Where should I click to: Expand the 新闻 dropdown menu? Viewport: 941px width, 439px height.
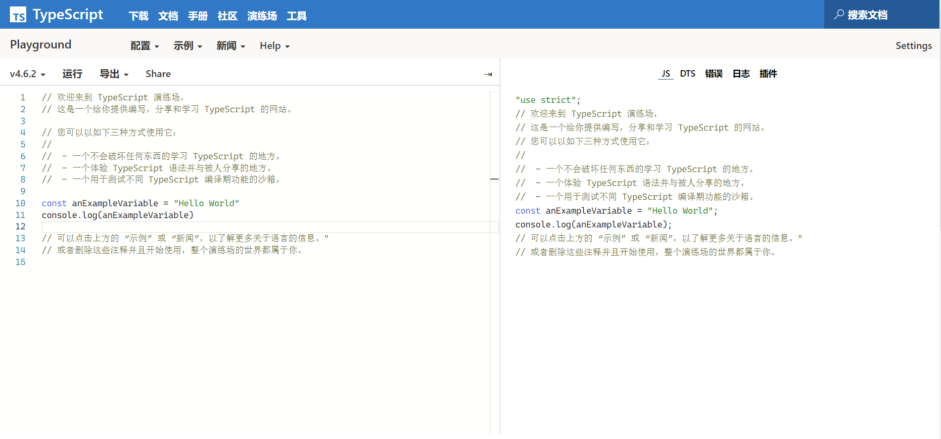pyautogui.click(x=231, y=45)
